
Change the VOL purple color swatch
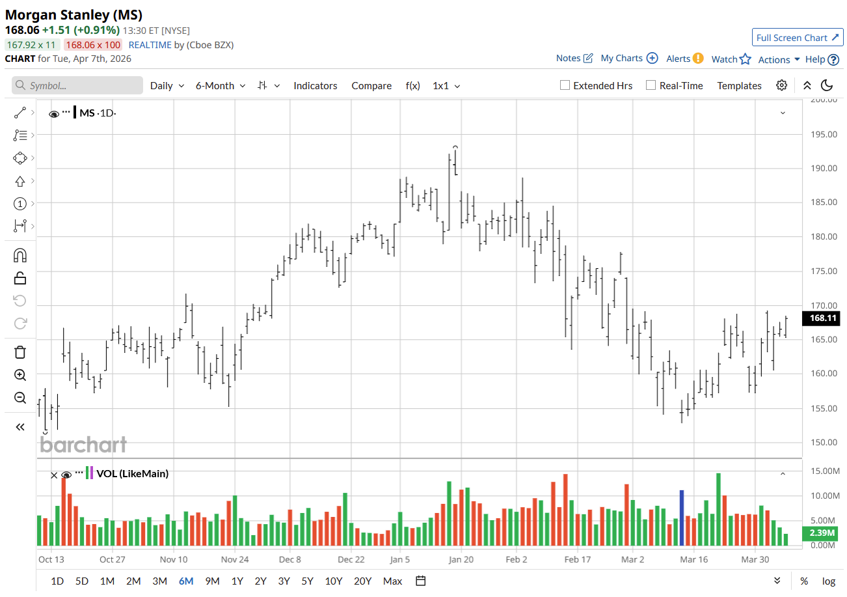coord(92,473)
